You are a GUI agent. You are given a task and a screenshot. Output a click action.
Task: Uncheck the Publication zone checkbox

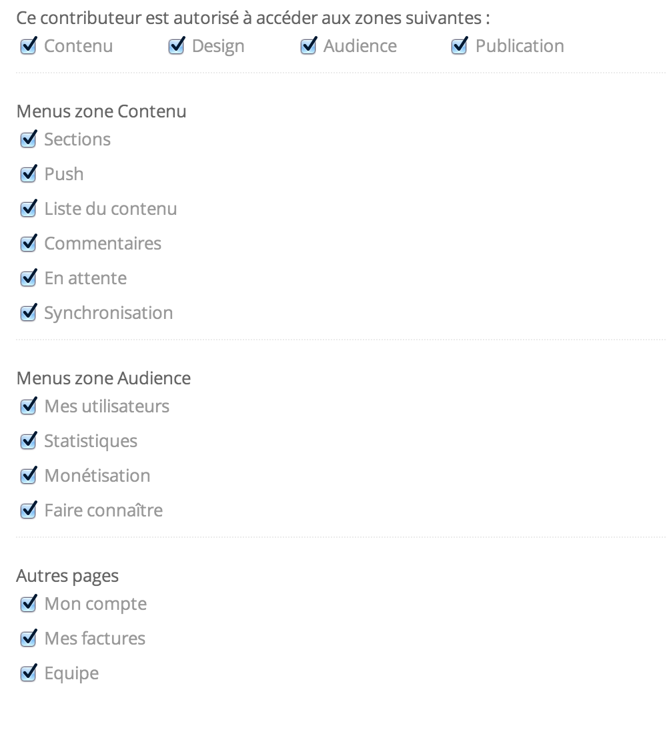point(459,47)
